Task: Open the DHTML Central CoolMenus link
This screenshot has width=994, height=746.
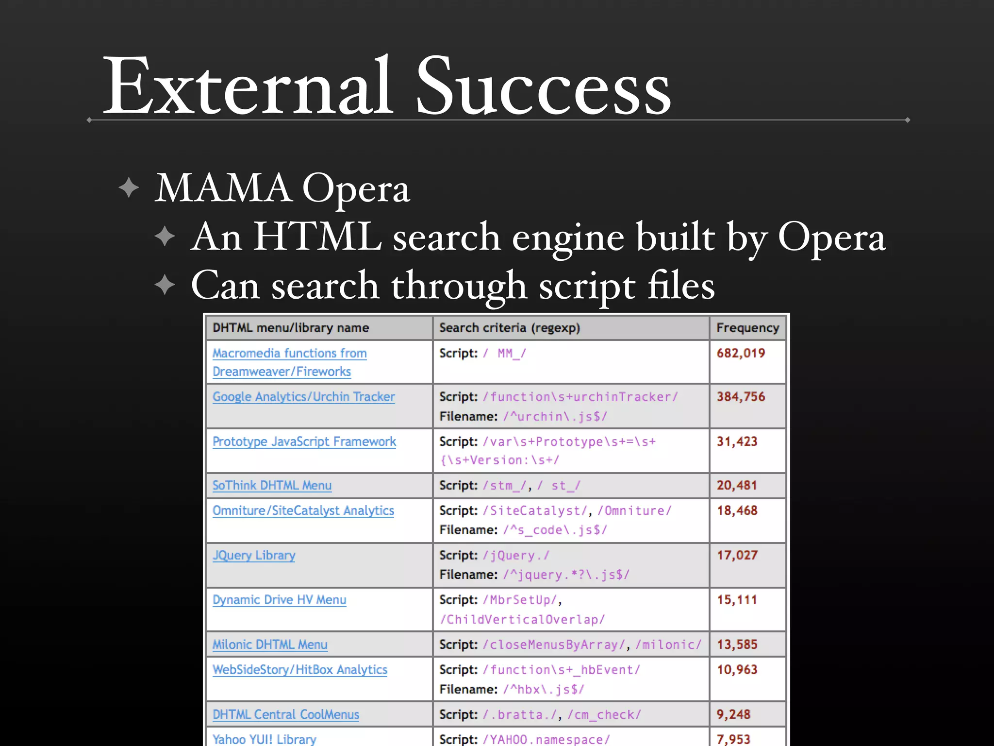Action: click(286, 714)
